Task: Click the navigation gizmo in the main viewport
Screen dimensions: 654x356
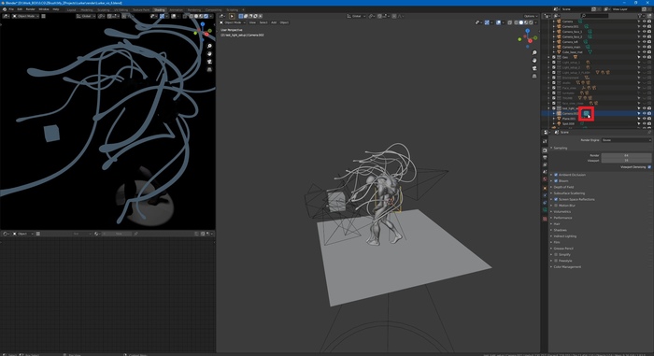Action: click(x=527, y=36)
